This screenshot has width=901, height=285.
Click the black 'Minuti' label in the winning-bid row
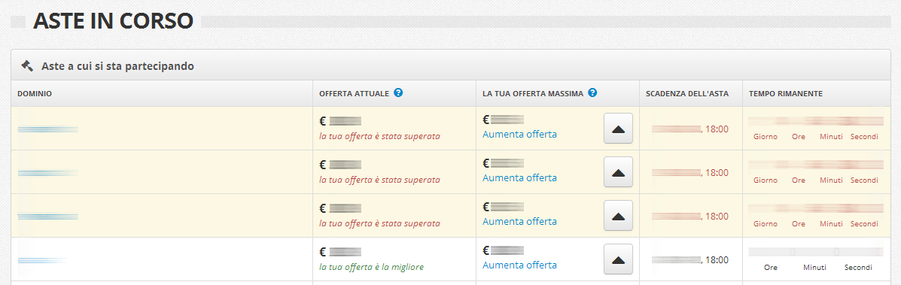[x=814, y=268]
